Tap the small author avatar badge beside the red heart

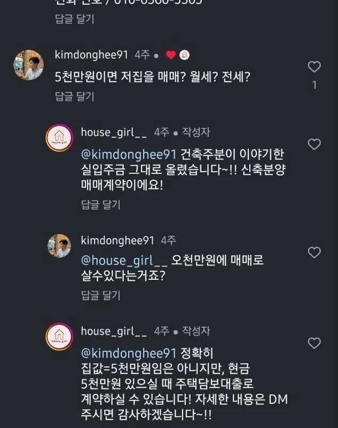pos(184,55)
